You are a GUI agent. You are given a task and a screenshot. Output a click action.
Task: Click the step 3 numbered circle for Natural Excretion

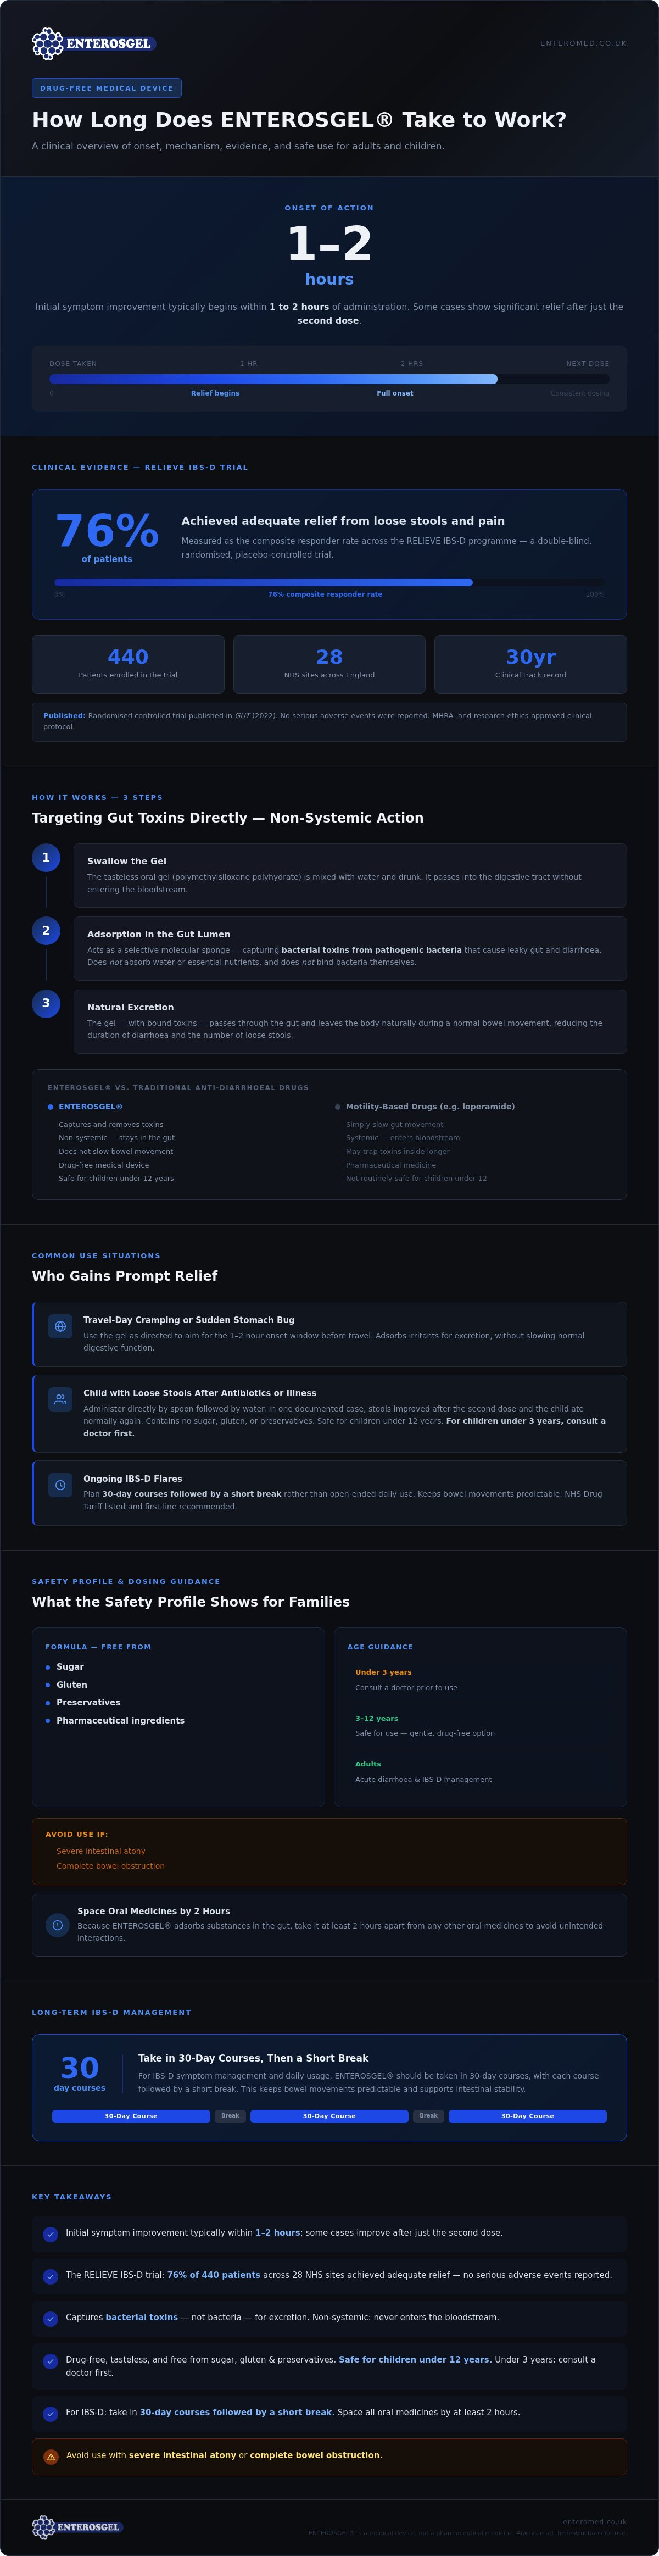(x=46, y=1003)
